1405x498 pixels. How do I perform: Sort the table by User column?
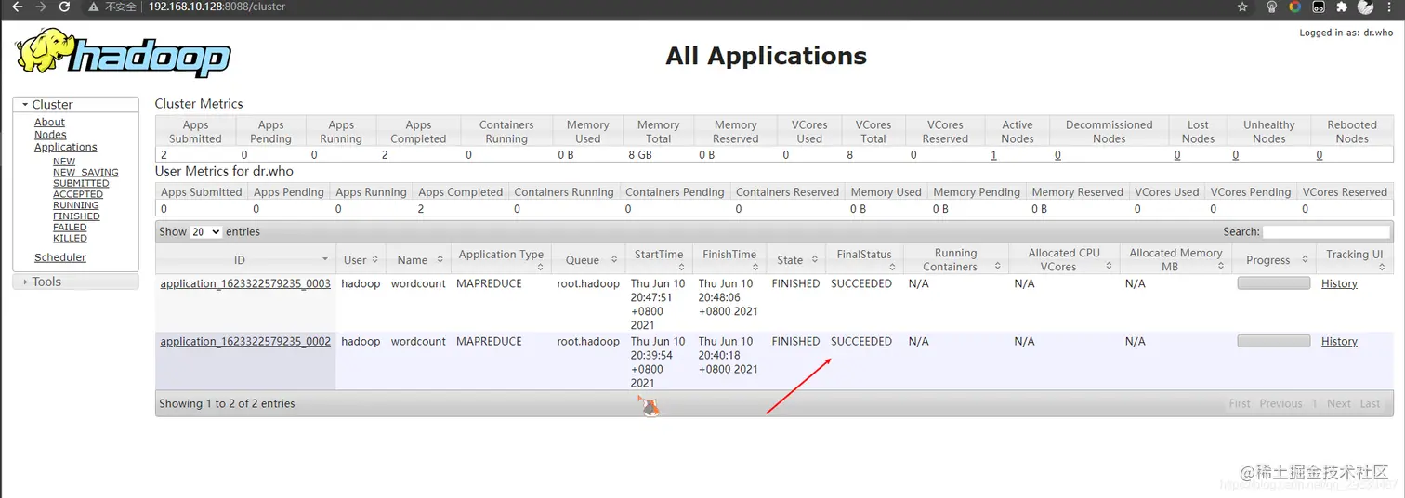[x=361, y=260]
